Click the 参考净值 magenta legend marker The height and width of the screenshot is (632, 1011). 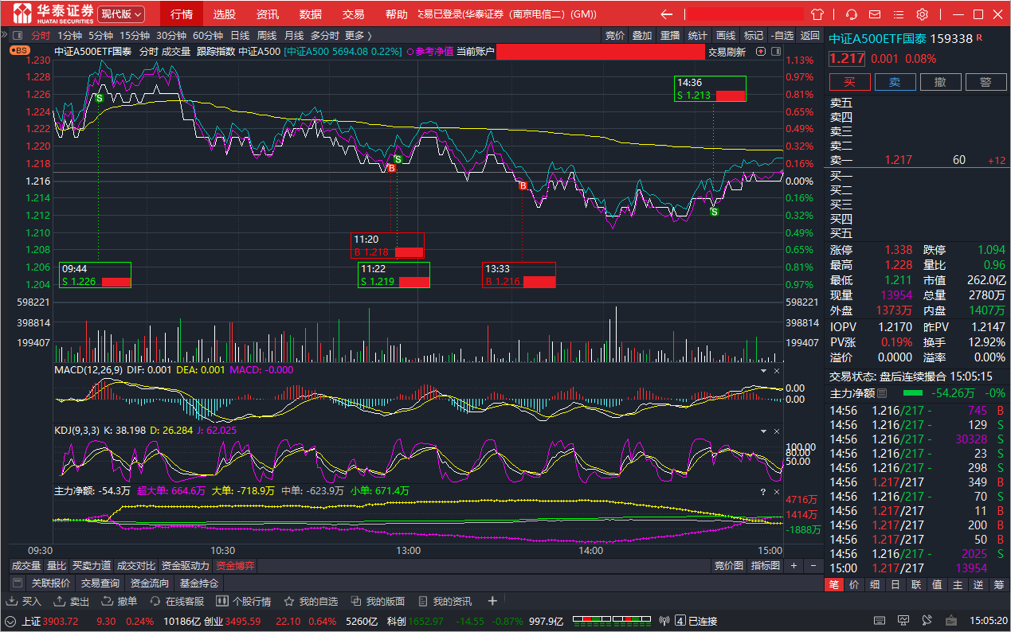pyautogui.click(x=411, y=51)
